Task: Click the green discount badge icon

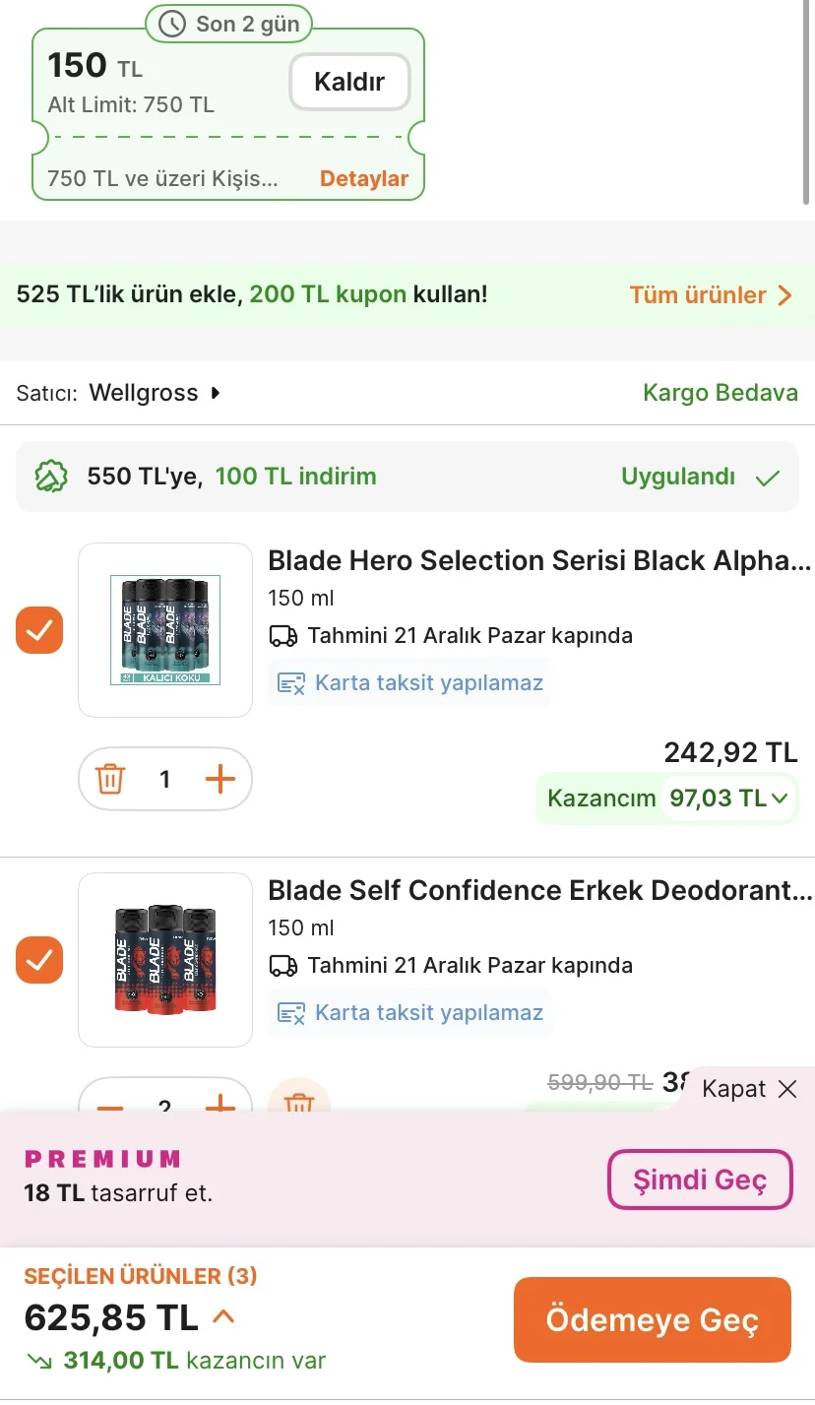Action: [51, 478]
